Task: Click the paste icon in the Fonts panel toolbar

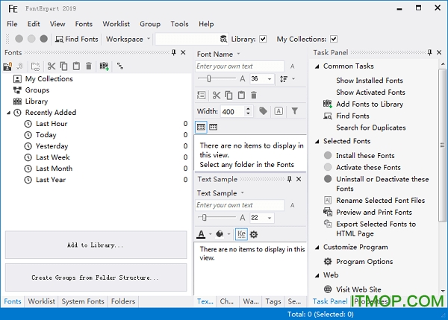Action: (x=76, y=66)
